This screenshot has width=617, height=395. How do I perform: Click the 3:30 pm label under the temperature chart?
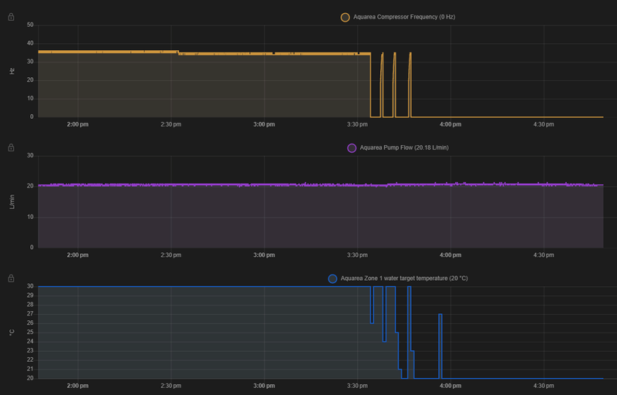tap(356, 385)
